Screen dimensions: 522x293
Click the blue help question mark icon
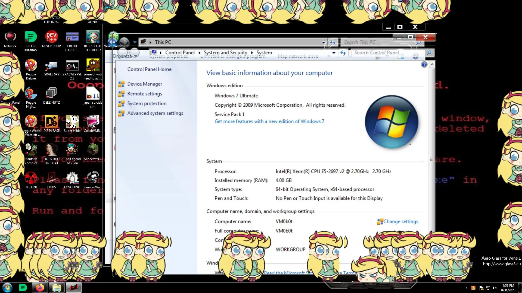click(424, 65)
